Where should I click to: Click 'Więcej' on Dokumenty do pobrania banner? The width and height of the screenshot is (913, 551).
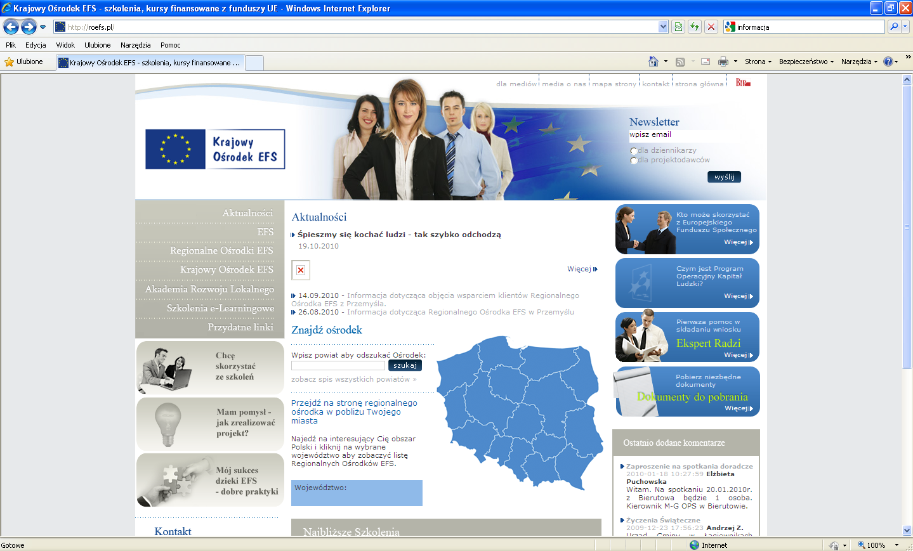pos(739,408)
